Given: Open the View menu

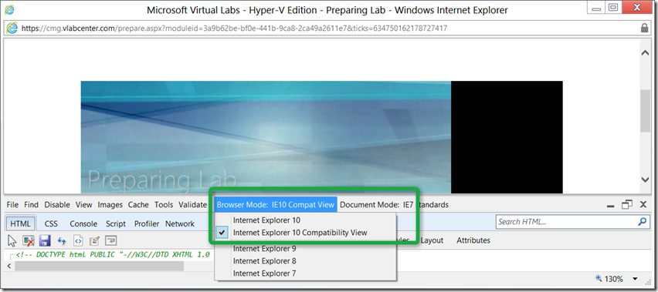Looking at the screenshot, I should click(x=83, y=205).
